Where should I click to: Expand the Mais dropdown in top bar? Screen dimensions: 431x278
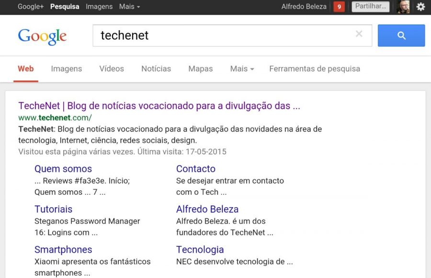(x=129, y=7)
